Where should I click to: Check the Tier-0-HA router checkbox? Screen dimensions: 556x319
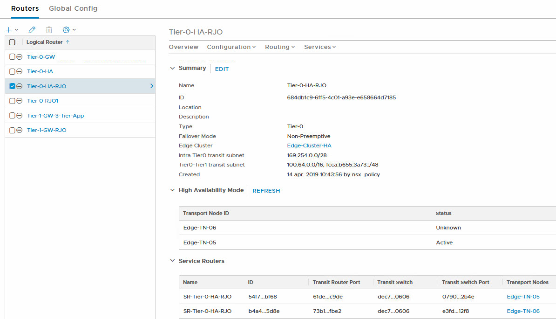click(x=13, y=71)
